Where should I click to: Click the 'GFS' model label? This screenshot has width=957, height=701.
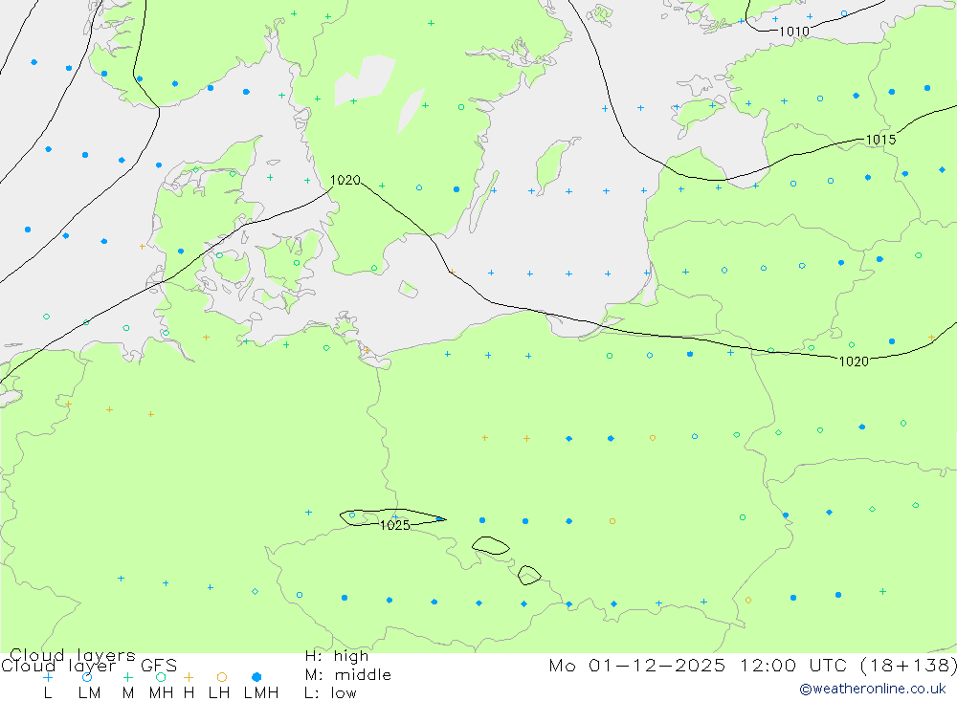point(159,666)
